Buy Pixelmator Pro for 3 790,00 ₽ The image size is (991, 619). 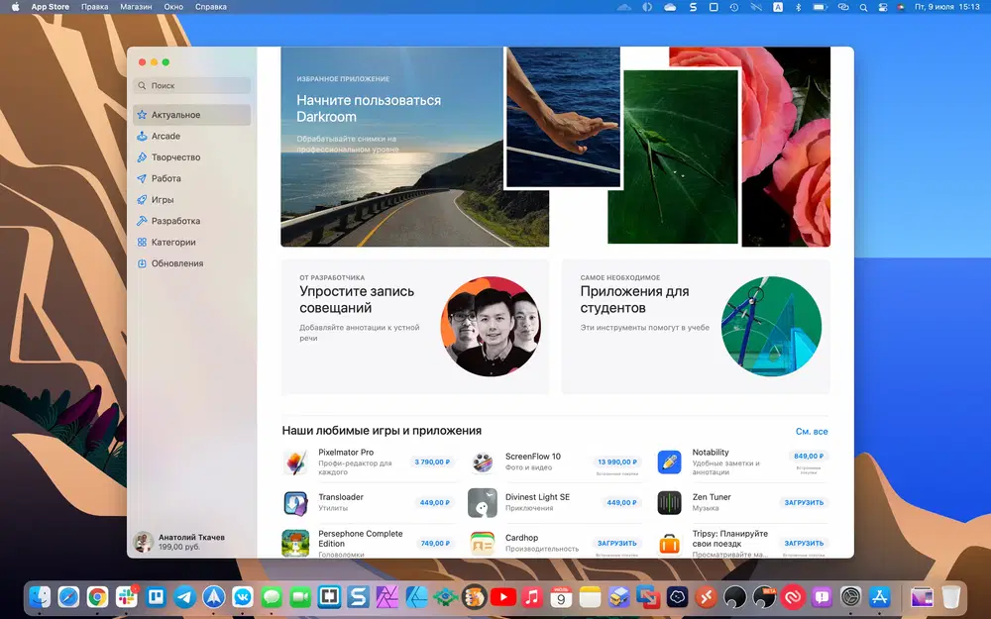[432, 462]
